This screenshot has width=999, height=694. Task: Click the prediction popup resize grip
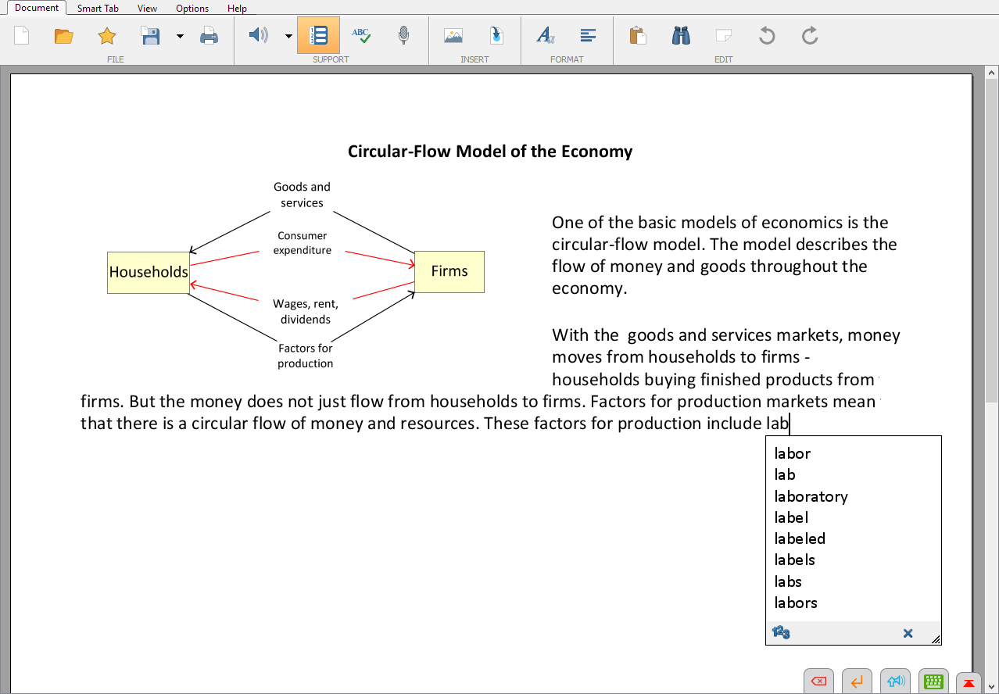[935, 639]
